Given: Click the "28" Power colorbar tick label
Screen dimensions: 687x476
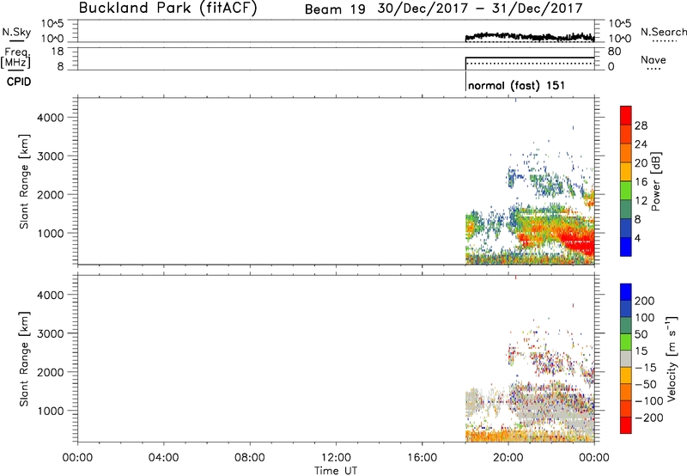Looking at the screenshot, I should (641, 125).
